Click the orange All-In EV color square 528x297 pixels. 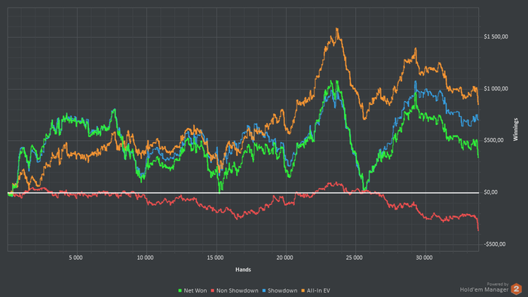[303, 291]
